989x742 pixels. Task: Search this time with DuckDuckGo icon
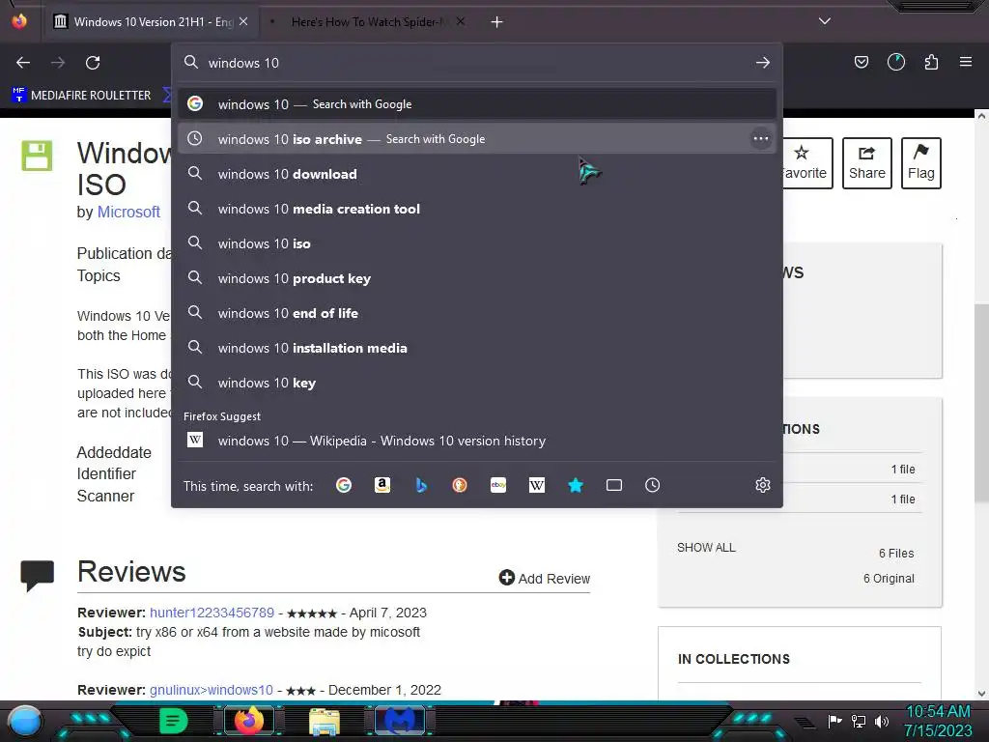pos(460,485)
